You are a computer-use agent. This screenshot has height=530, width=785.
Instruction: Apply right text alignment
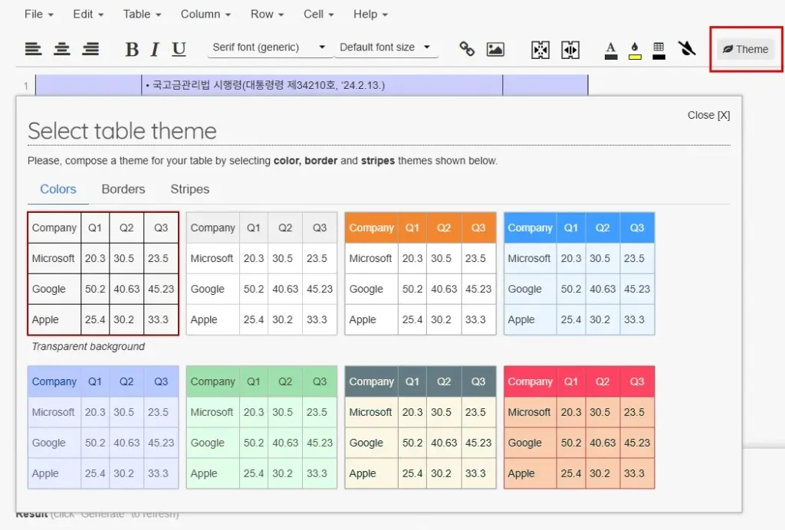point(90,48)
